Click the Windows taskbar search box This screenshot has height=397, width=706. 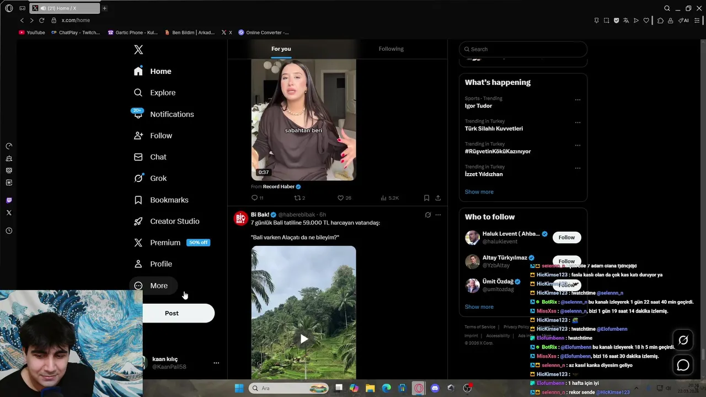click(x=289, y=388)
